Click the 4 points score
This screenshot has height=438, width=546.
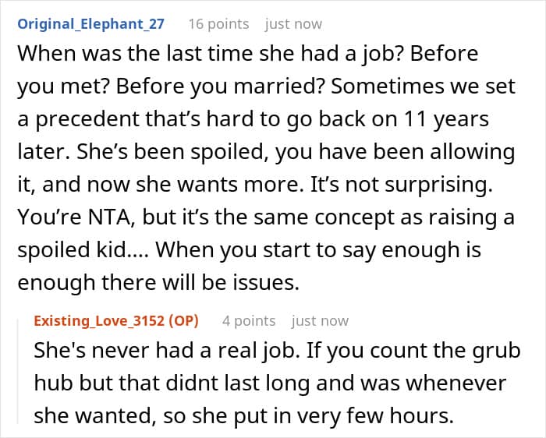coord(248,320)
